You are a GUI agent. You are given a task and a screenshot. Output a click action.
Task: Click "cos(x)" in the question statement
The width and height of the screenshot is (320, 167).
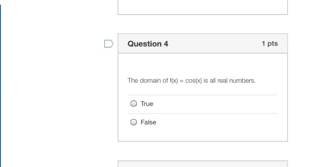[193, 81]
